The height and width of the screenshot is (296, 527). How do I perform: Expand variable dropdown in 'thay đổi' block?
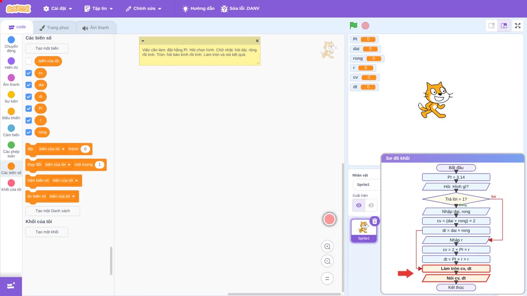[x=57, y=165]
